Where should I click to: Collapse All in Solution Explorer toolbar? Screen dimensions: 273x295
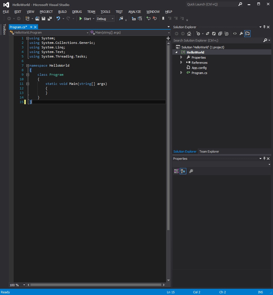(220, 34)
